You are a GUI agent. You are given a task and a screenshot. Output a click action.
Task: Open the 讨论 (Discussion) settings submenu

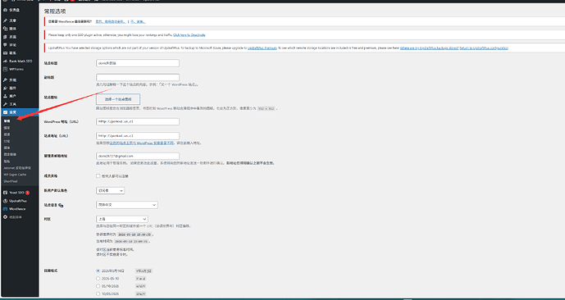pos(7,141)
